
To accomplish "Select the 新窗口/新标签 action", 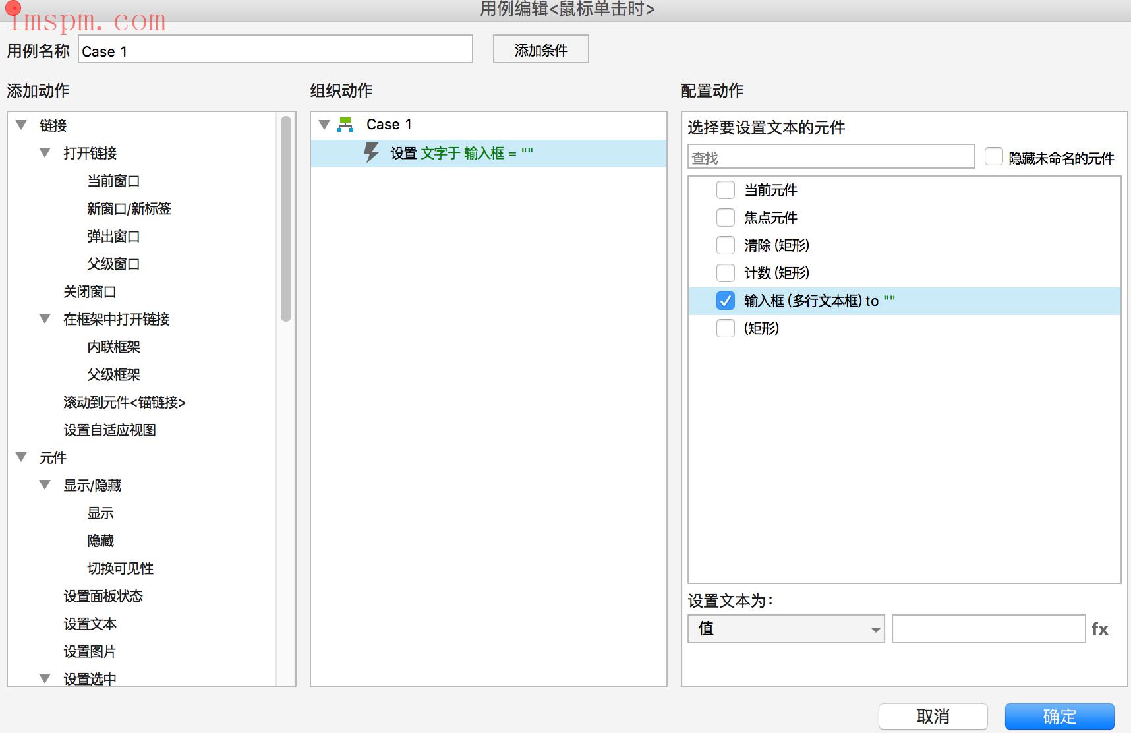I will coord(129,208).
